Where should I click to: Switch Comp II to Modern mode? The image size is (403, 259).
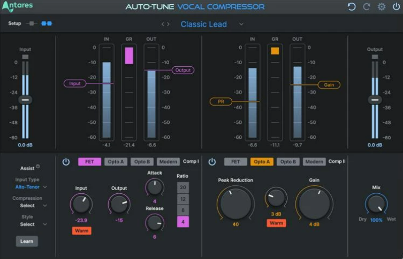314,162
